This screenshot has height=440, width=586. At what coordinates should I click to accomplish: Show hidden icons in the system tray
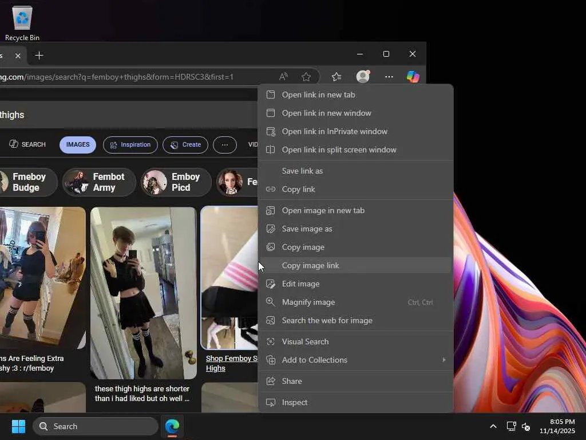click(493, 426)
